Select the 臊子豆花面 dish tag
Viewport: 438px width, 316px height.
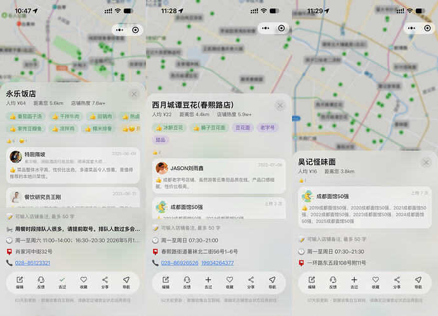tap(209, 128)
